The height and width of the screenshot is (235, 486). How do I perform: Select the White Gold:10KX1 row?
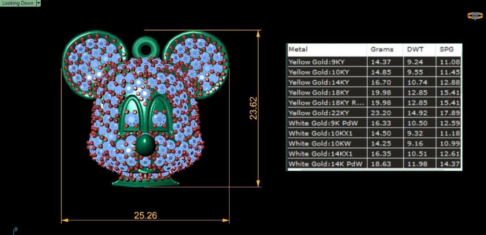(374, 133)
